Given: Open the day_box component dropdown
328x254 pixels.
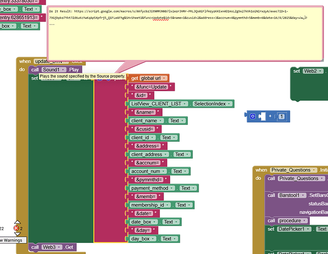Looking at the screenshot, I should click(153, 239).
